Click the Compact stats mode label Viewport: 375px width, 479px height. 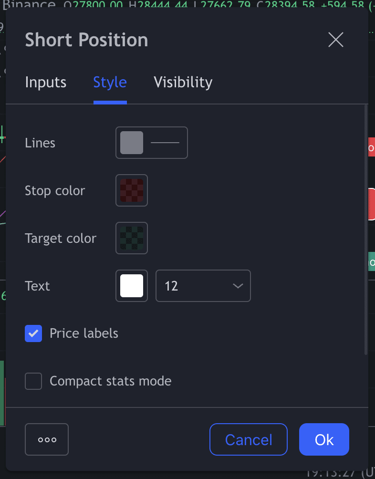[110, 381]
